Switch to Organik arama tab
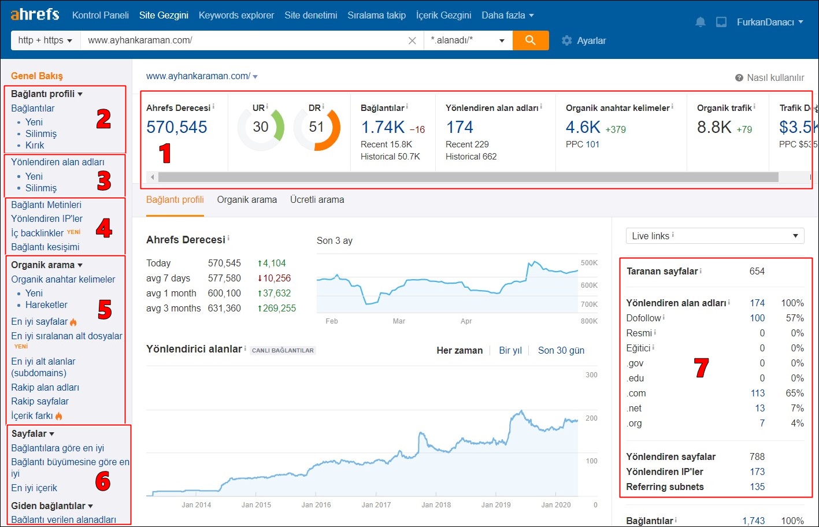Image resolution: width=819 pixels, height=527 pixels. [x=247, y=199]
